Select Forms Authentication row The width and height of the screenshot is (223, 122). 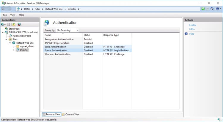pyautogui.click(x=87, y=50)
